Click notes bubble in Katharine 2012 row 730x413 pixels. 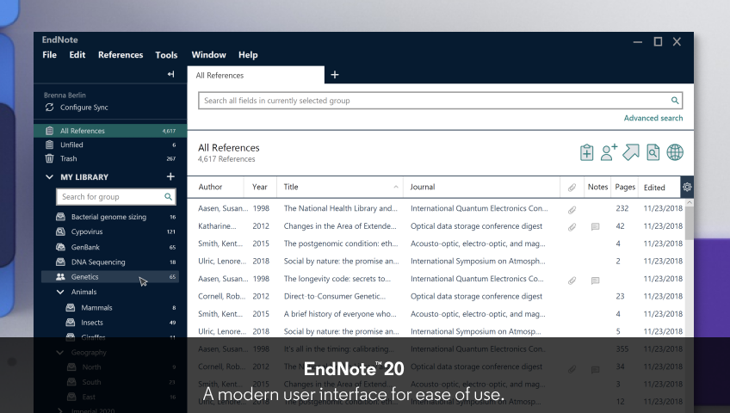(595, 227)
